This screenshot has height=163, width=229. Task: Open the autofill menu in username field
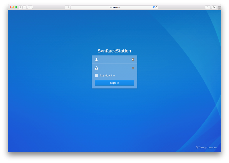(133, 59)
